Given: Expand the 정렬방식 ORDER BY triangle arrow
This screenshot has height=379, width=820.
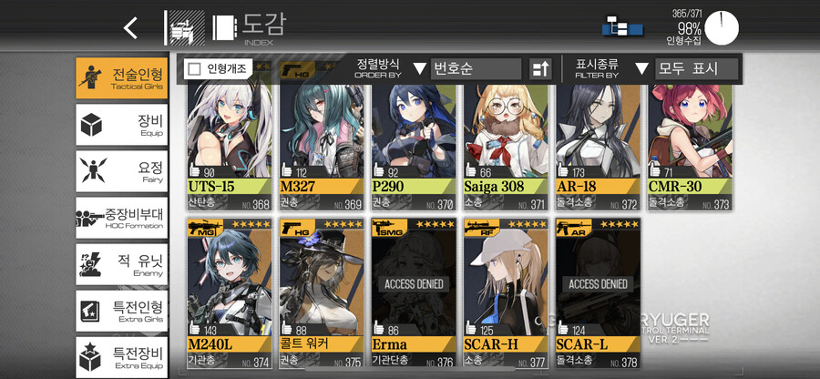Looking at the screenshot, I should pos(420,69).
